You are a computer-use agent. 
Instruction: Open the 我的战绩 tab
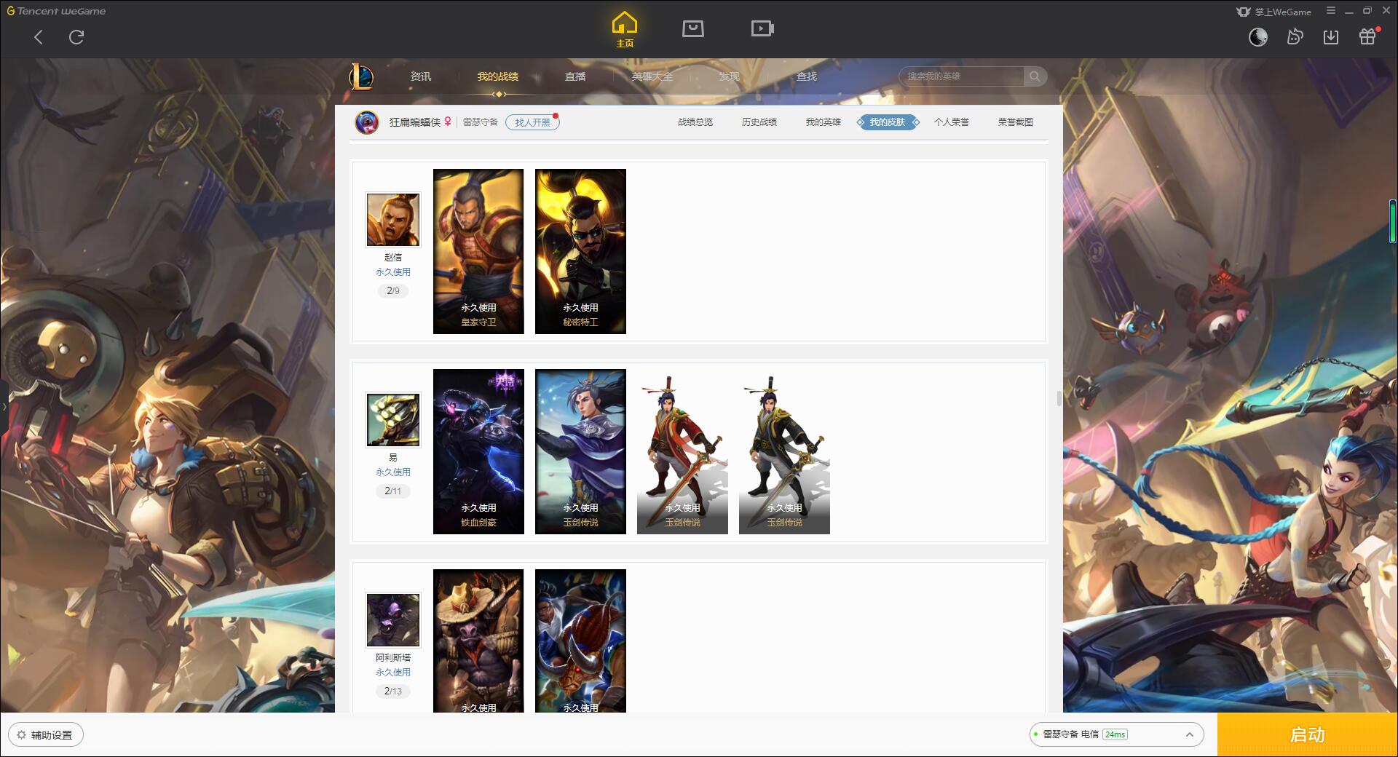click(x=498, y=76)
